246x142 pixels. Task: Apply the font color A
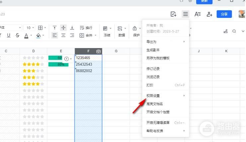tap(26, 35)
